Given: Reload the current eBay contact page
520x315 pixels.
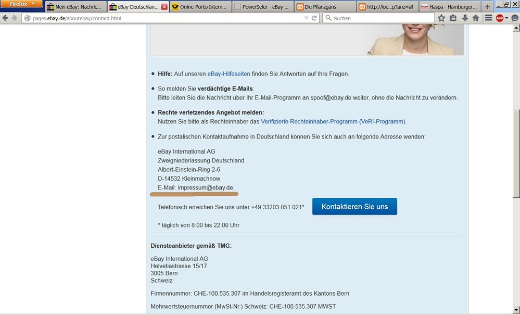Looking at the screenshot, I should 314,18.
